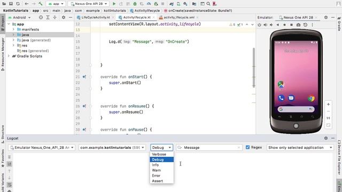Open Logcat panel settings gear
Image resolution: width=342 pixels, height=192 pixels.
click(x=326, y=138)
